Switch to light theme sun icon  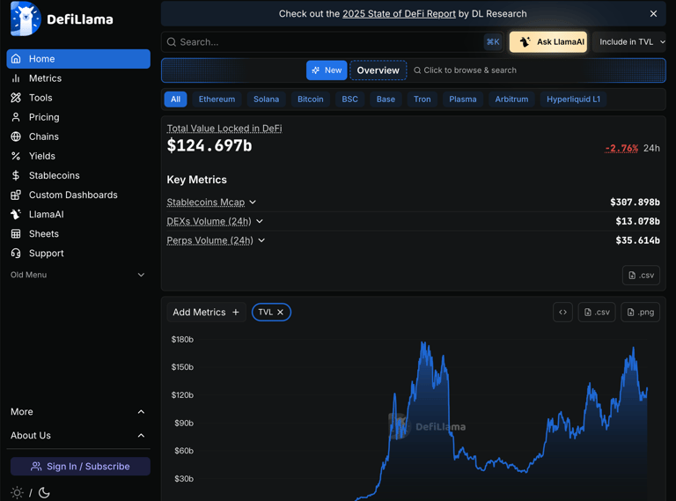17,492
